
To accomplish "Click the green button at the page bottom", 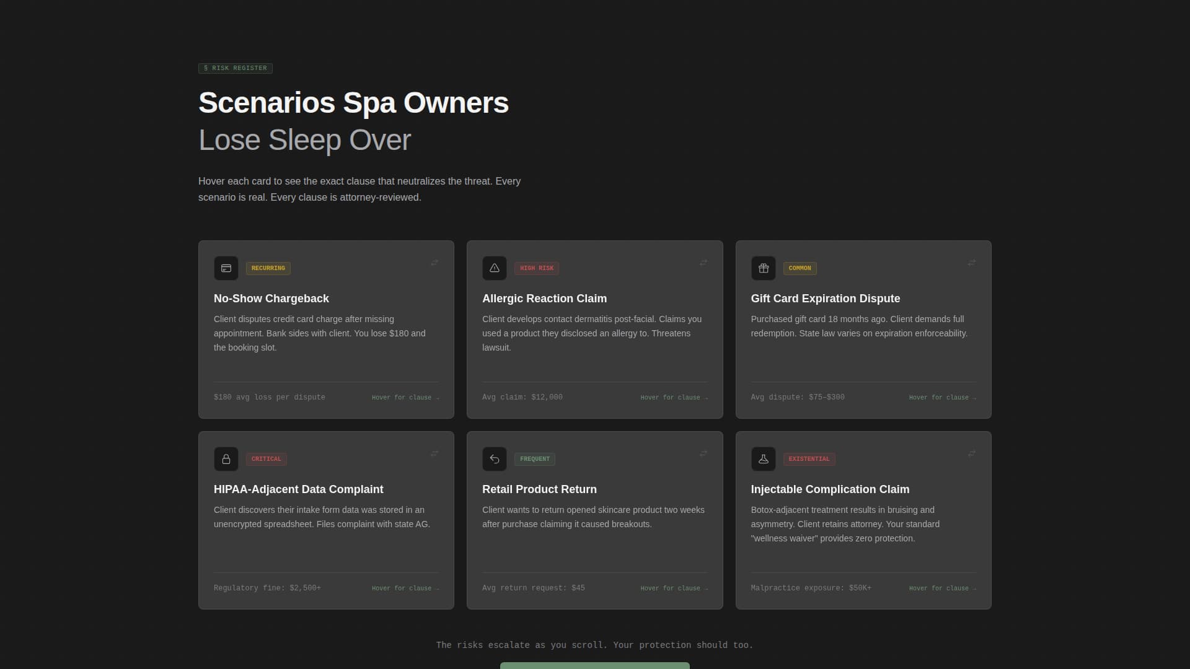I will click(595, 665).
